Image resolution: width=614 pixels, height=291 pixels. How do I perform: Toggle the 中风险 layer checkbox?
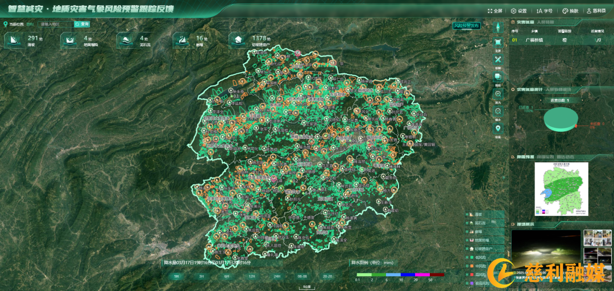point(467,266)
